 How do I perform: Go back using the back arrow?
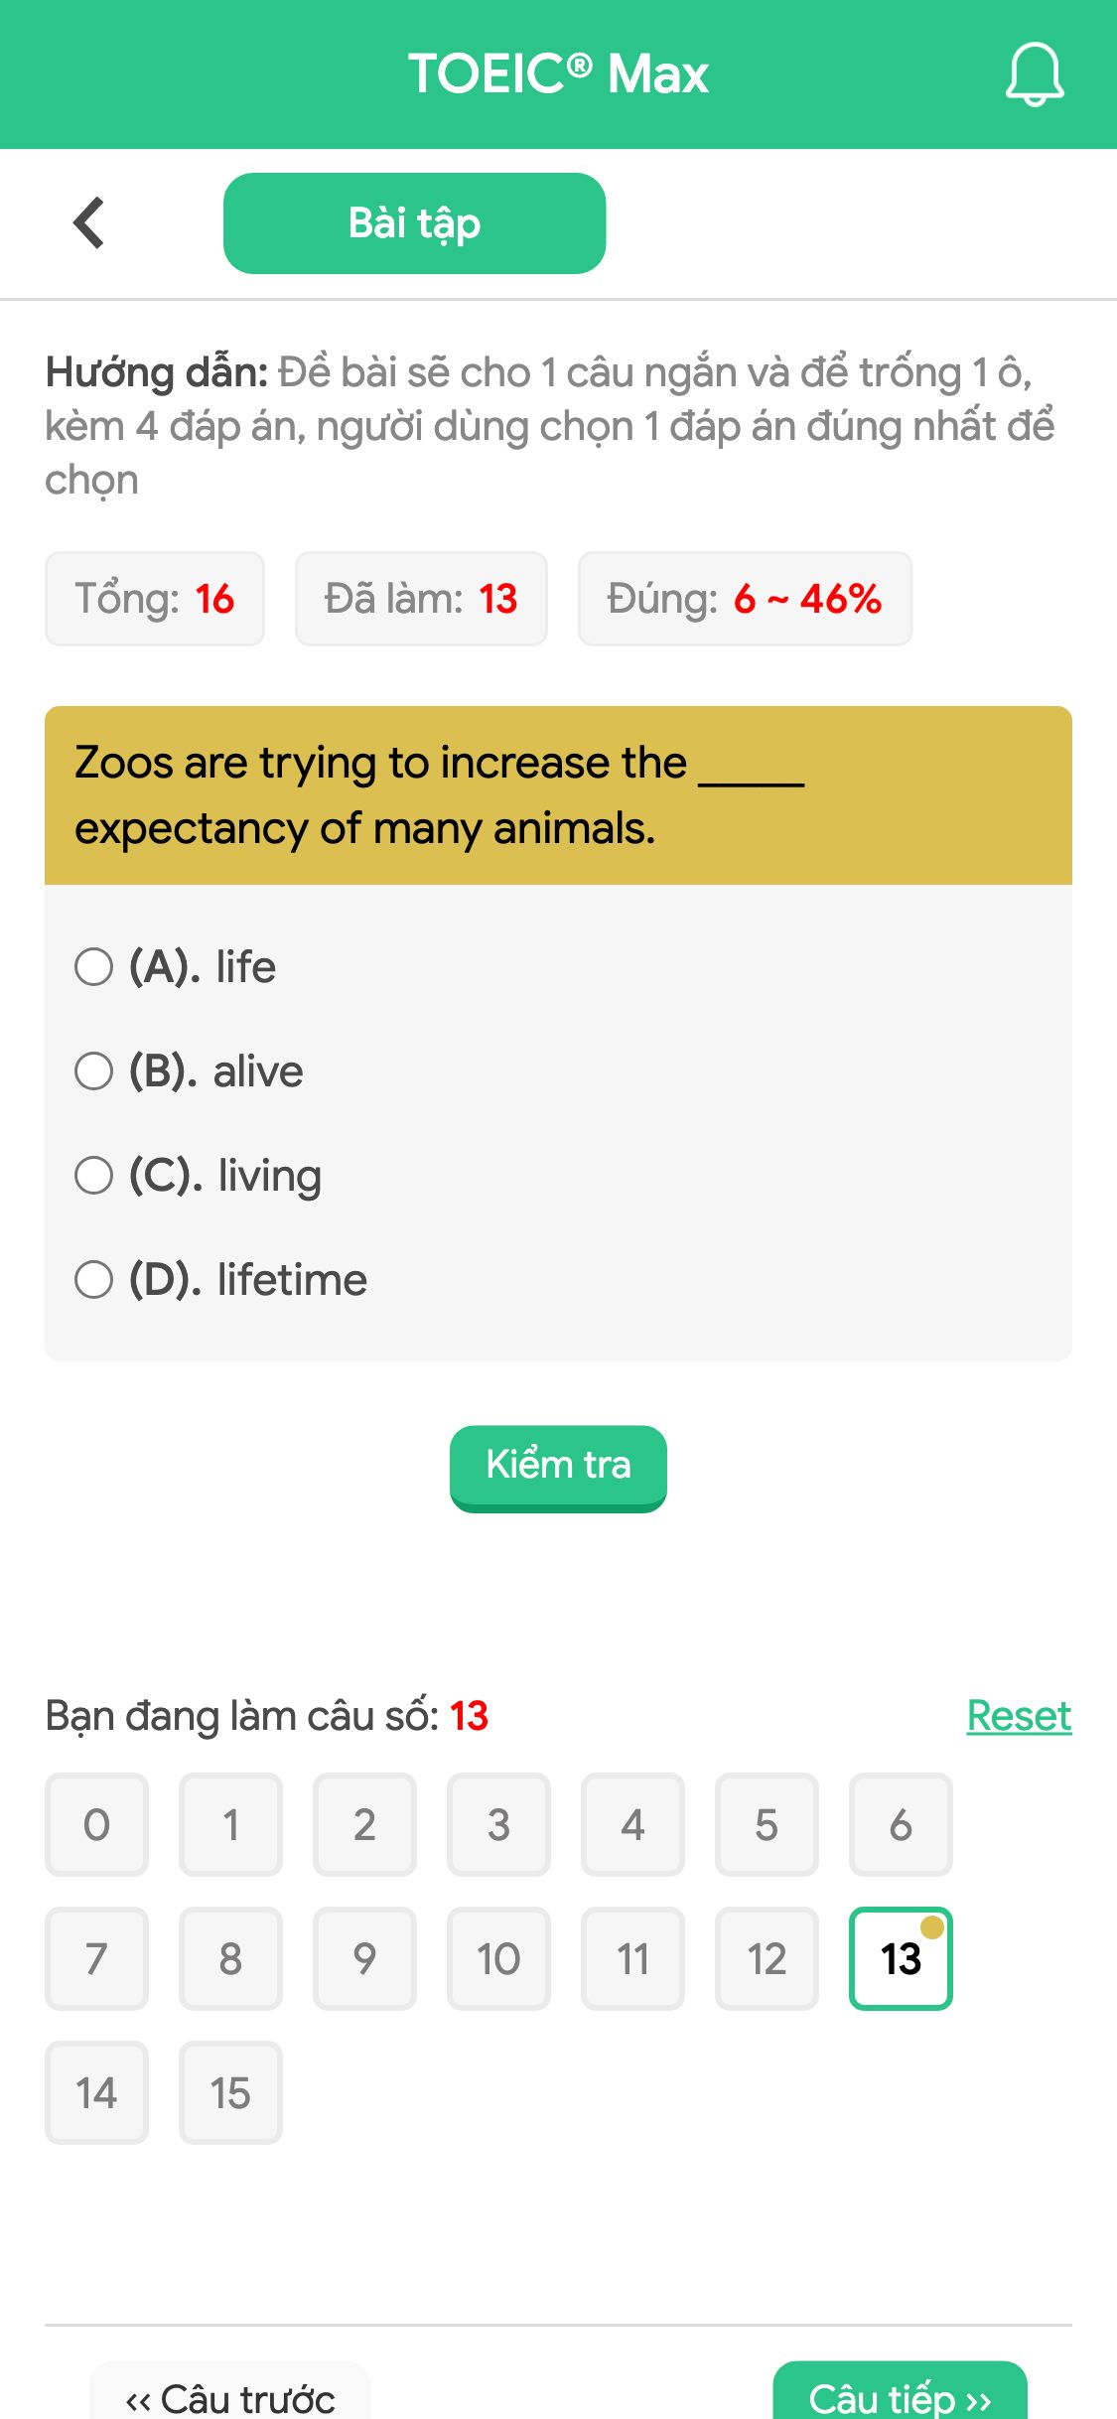coord(88,221)
